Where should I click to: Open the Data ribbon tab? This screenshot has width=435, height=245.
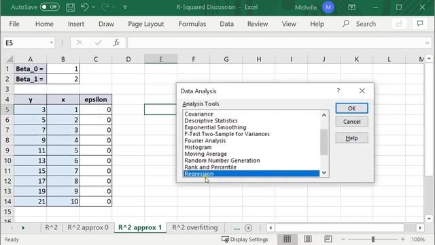click(x=226, y=24)
